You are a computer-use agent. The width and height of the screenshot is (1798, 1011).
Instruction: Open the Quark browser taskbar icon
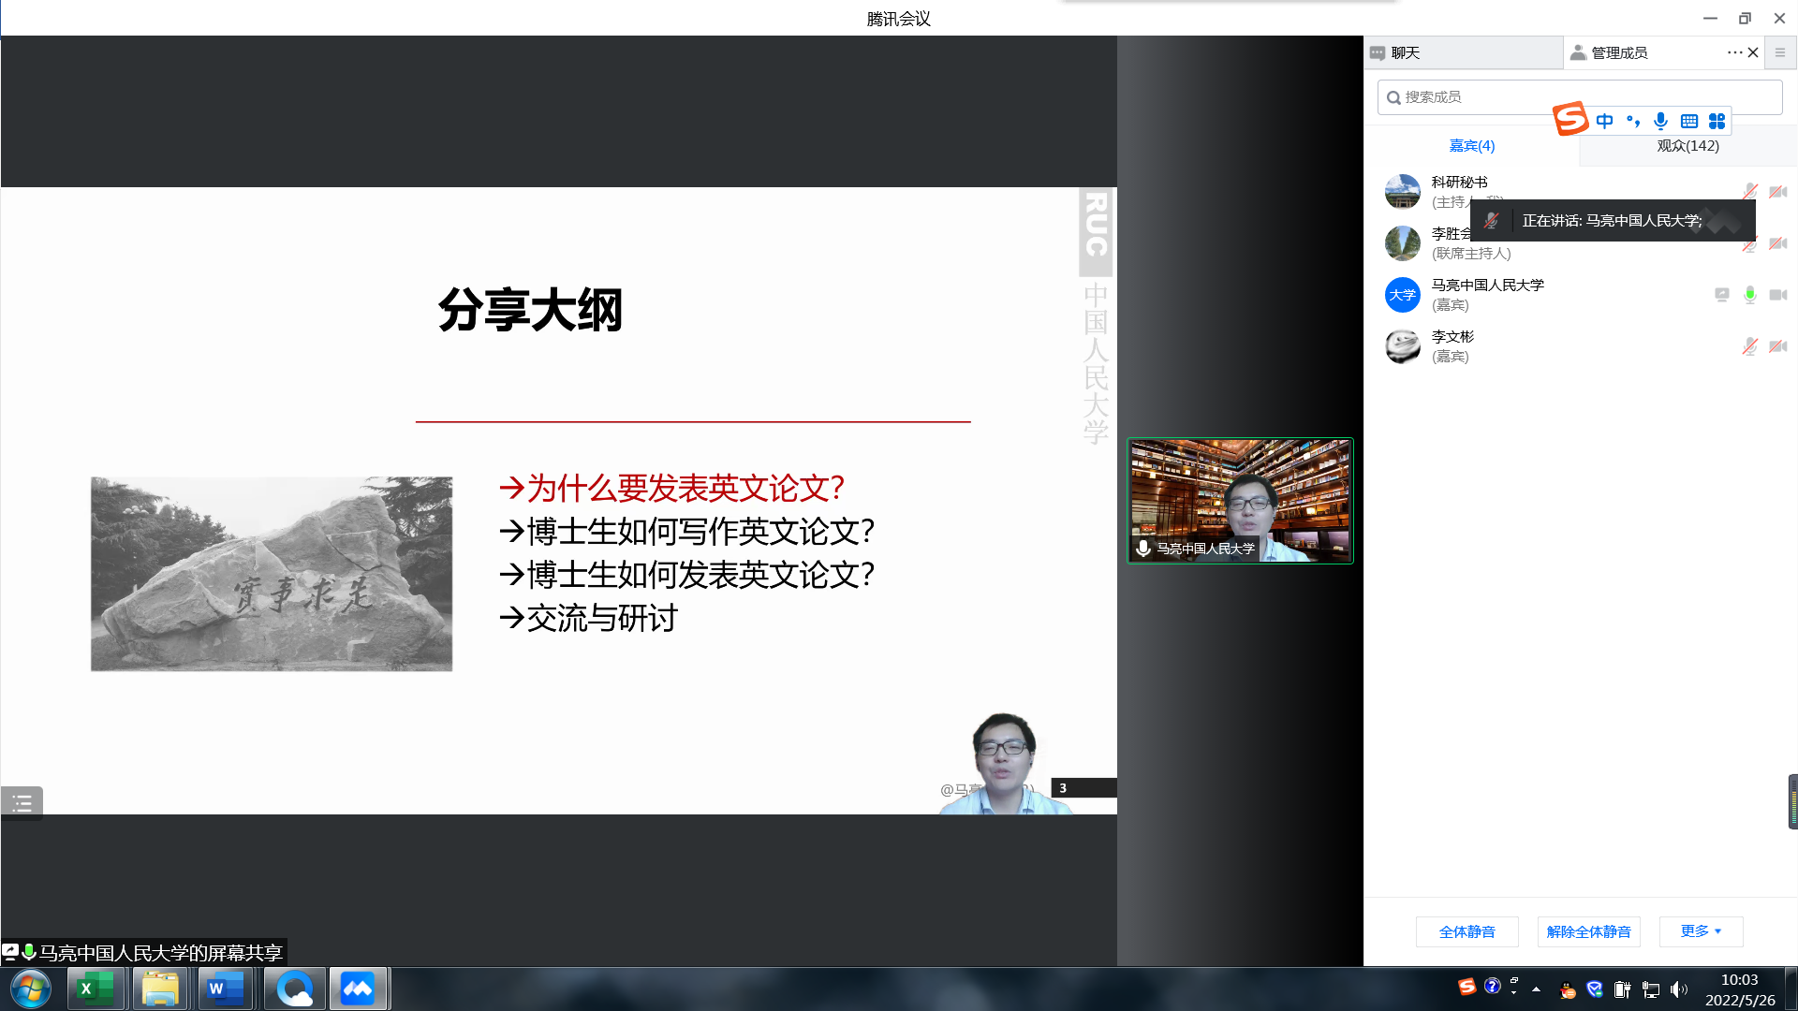pos(295,989)
